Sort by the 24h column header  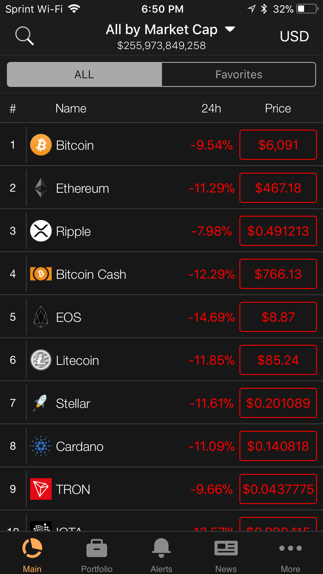pyautogui.click(x=211, y=108)
